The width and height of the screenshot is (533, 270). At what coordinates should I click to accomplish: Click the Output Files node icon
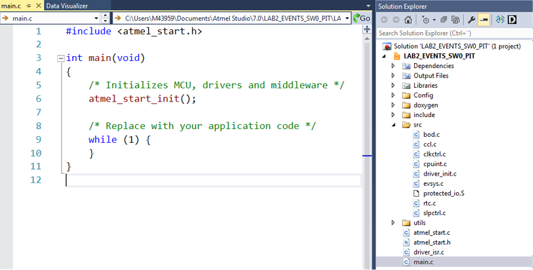(406, 76)
